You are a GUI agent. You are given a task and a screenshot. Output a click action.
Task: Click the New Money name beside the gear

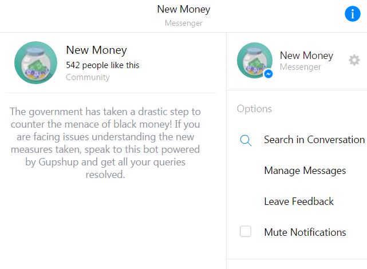coord(306,56)
